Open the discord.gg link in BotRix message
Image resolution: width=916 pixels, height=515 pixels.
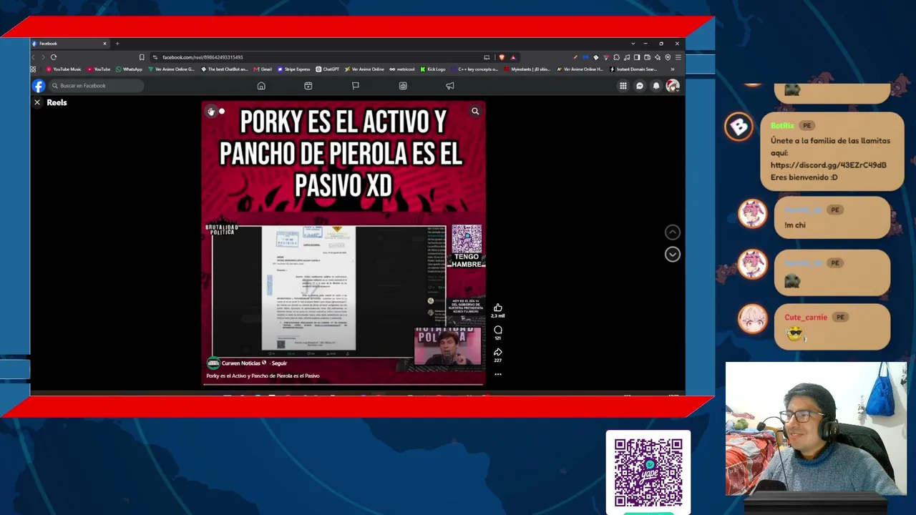(828, 165)
